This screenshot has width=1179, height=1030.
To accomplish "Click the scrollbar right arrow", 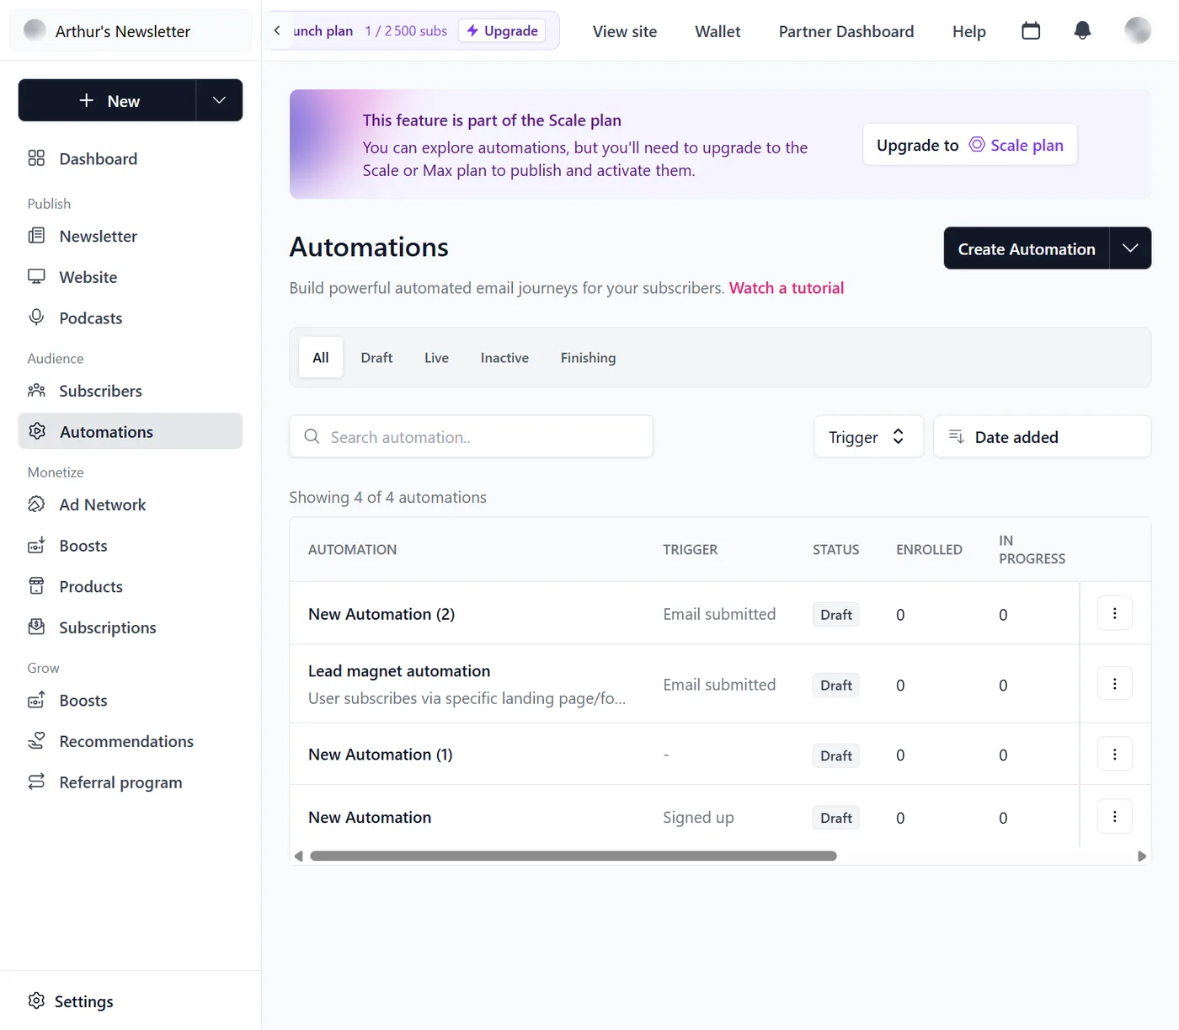I will (1142, 856).
